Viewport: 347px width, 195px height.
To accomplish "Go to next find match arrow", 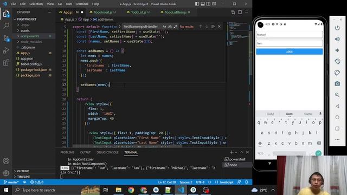I will coord(207,27).
